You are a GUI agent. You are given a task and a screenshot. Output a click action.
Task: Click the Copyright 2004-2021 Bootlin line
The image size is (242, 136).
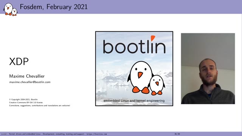coord(23,99)
